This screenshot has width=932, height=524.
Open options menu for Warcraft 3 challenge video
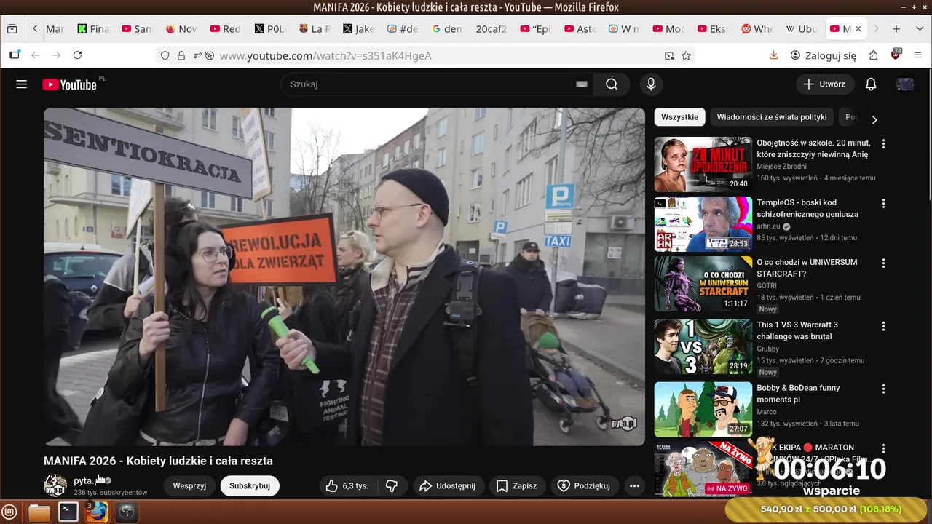[884, 326]
